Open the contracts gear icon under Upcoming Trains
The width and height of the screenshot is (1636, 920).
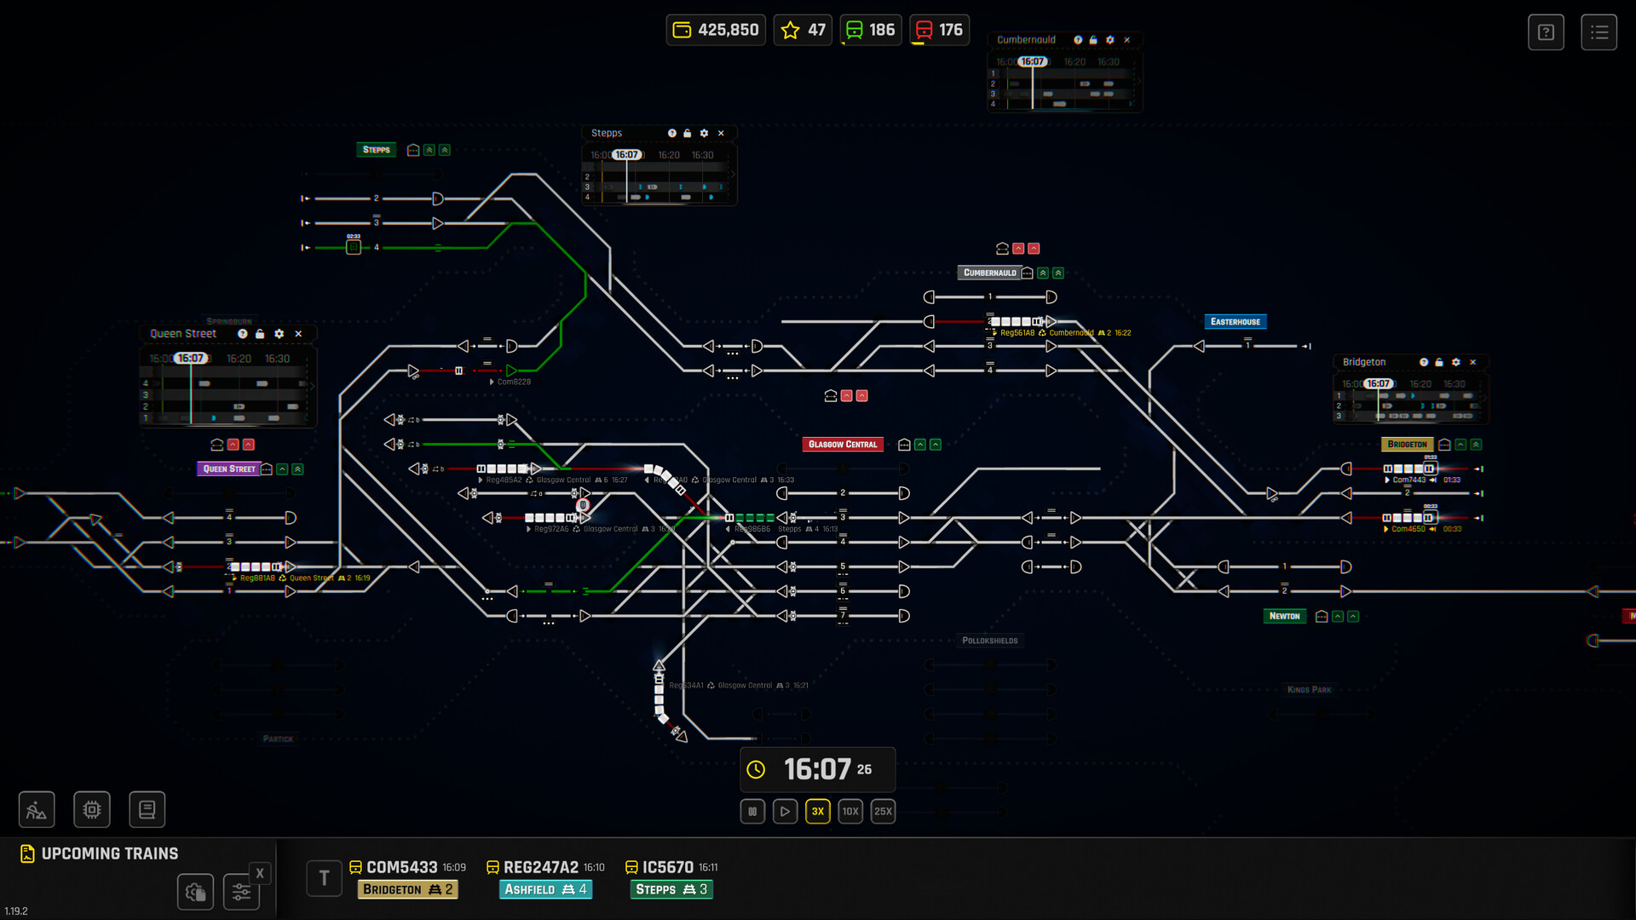click(195, 892)
